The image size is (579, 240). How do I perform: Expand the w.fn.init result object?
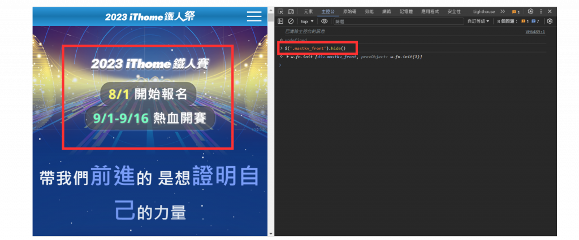(288, 57)
